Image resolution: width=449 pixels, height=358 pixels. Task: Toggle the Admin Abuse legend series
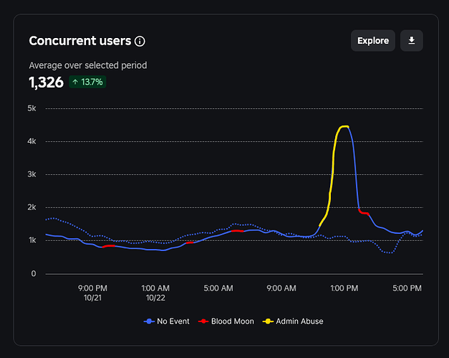293,321
